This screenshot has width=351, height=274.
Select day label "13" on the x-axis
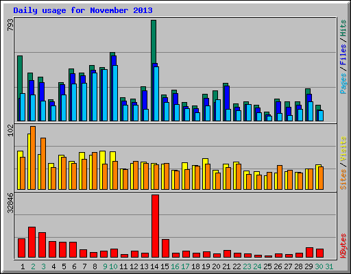point(144,266)
